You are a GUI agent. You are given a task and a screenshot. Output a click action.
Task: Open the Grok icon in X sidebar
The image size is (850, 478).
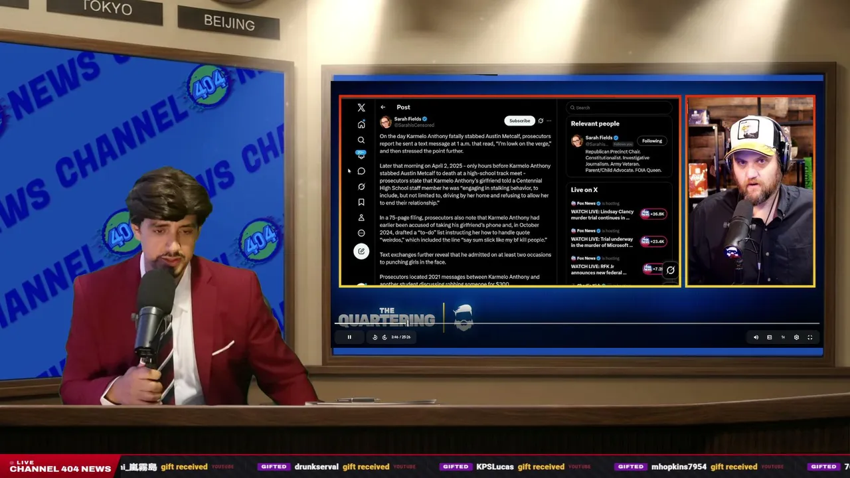point(361,187)
